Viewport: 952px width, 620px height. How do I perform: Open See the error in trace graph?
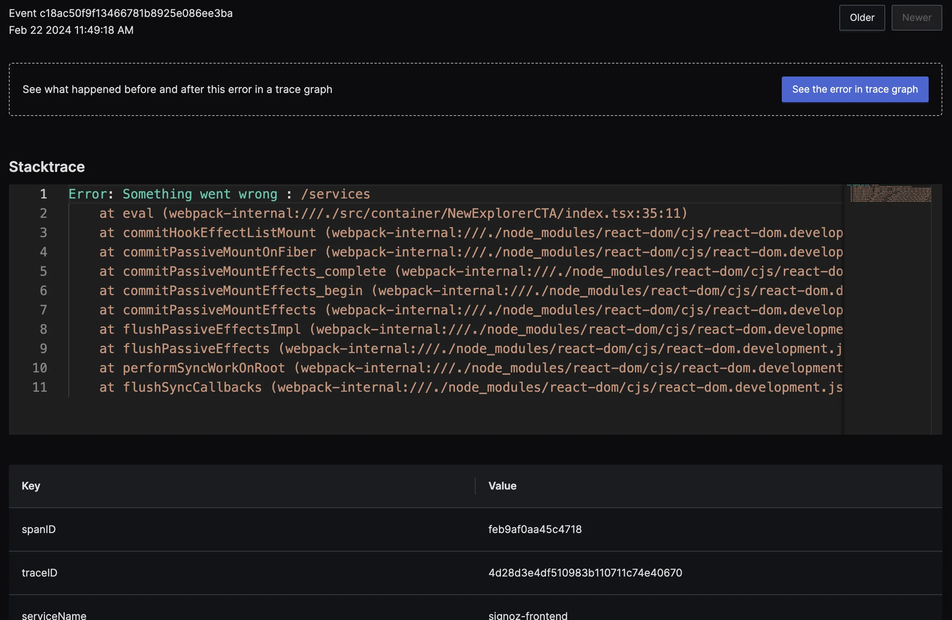pyautogui.click(x=855, y=89)
